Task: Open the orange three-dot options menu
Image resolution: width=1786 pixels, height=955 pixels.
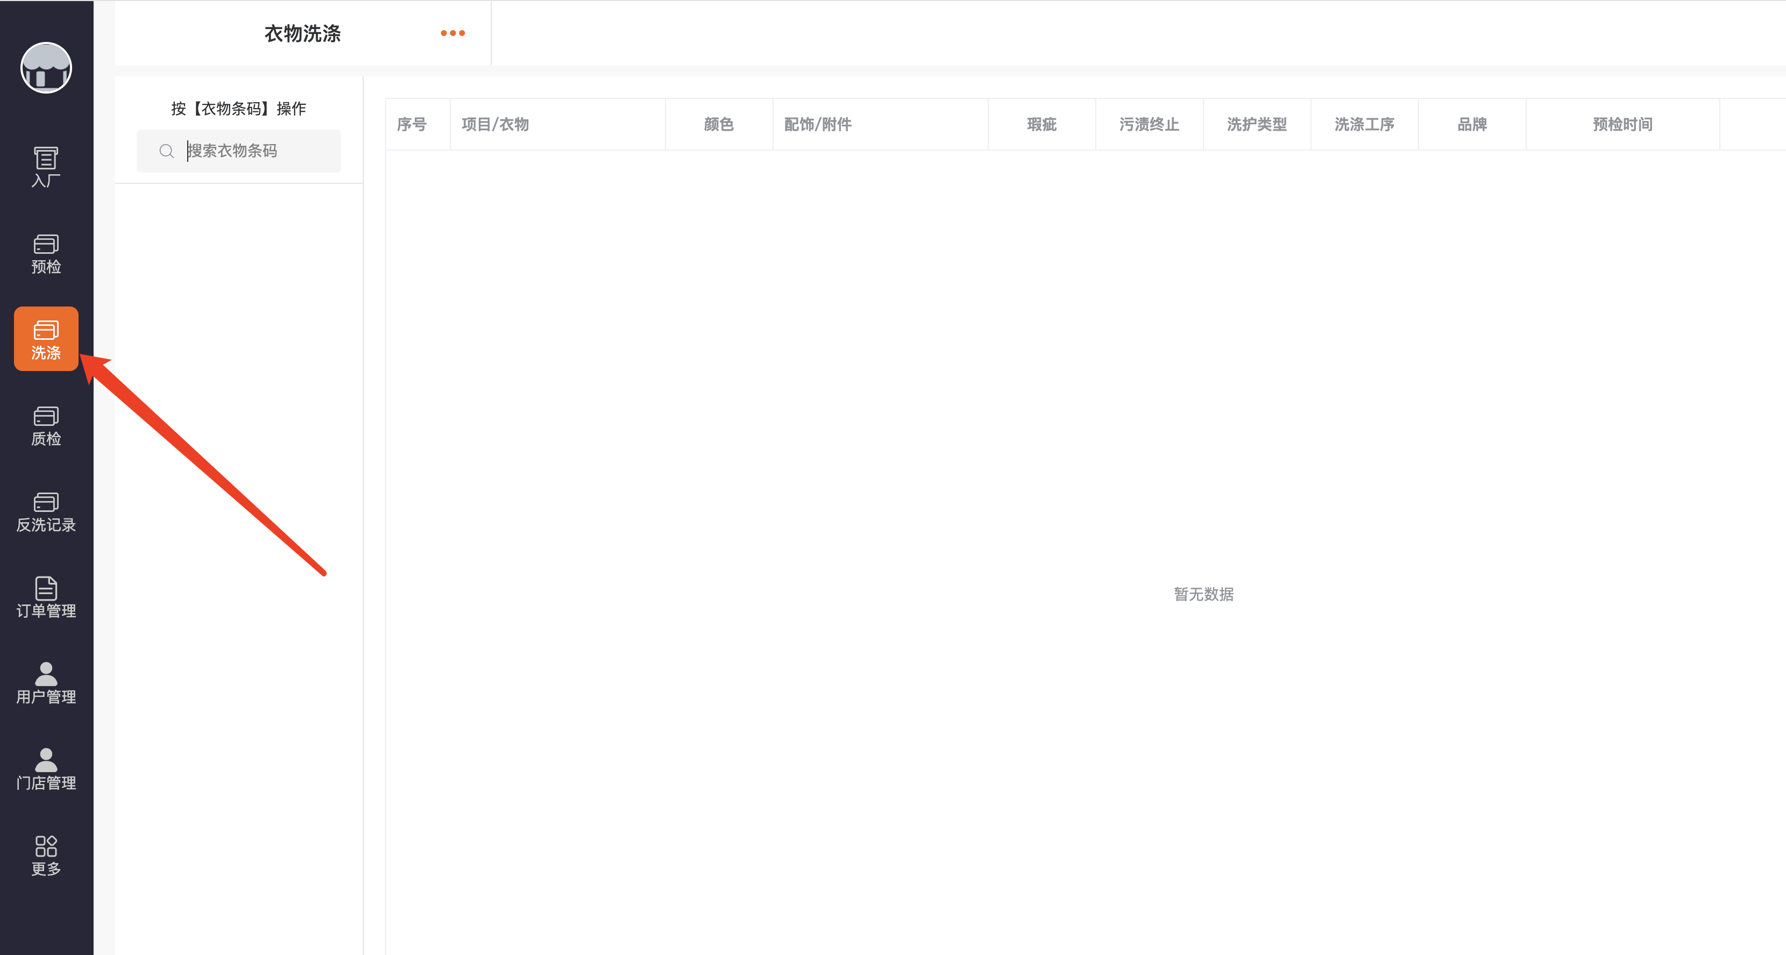Action: point(453,33)
